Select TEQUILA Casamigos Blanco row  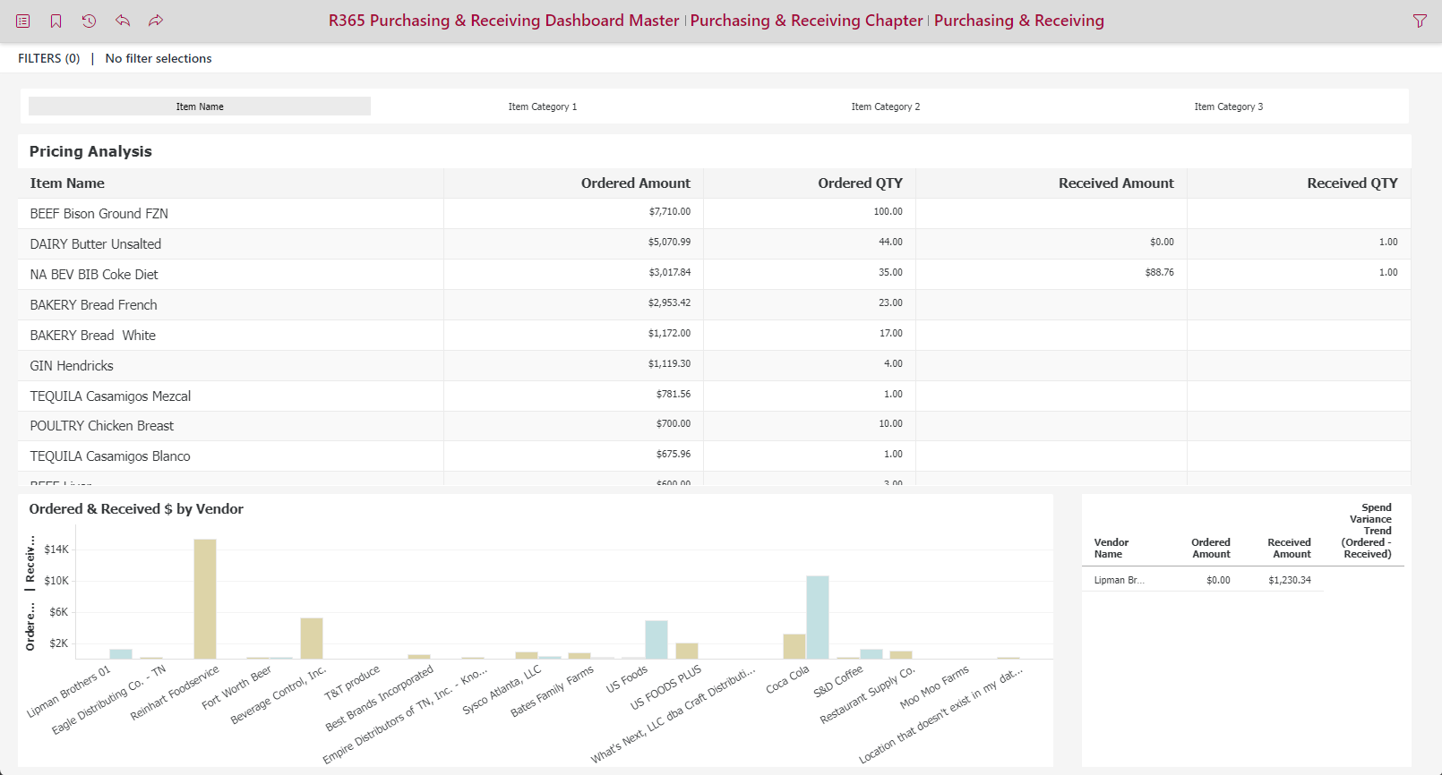click(714, 456)
